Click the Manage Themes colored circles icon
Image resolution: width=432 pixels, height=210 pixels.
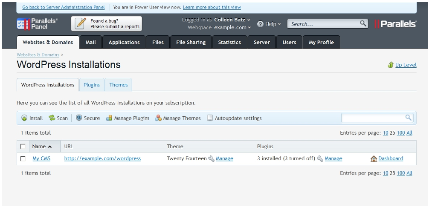[x=158, y=118]
